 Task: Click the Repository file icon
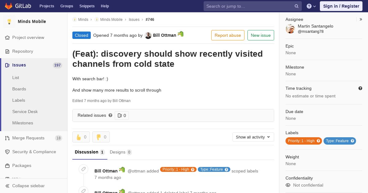7,51
